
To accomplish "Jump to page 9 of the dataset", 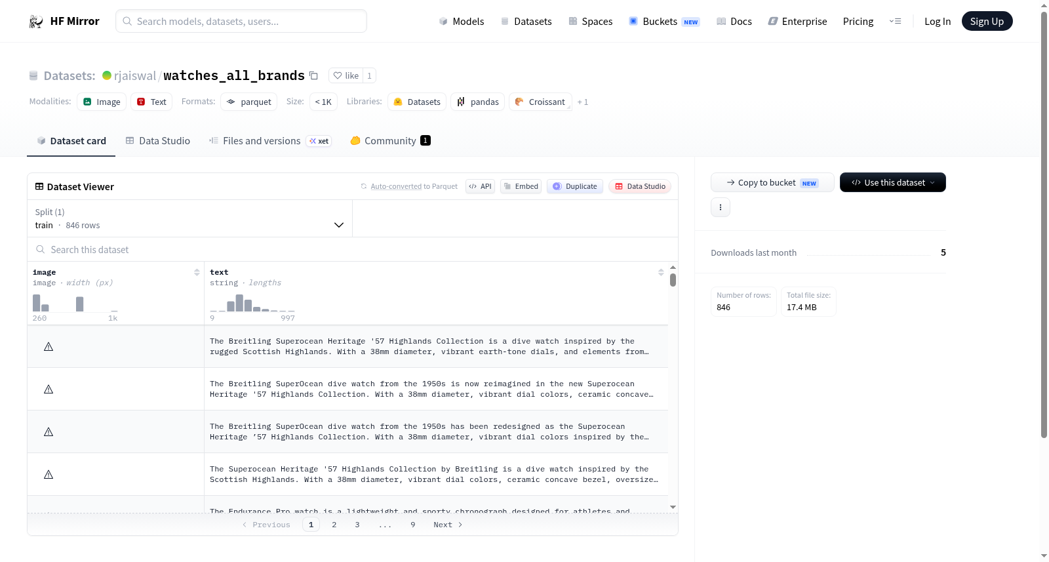I will click(413, 525).
